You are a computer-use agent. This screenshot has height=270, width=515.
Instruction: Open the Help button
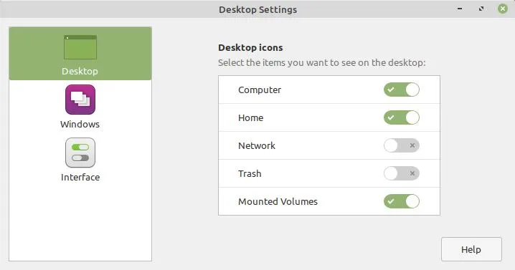click(x=471, y=249)
